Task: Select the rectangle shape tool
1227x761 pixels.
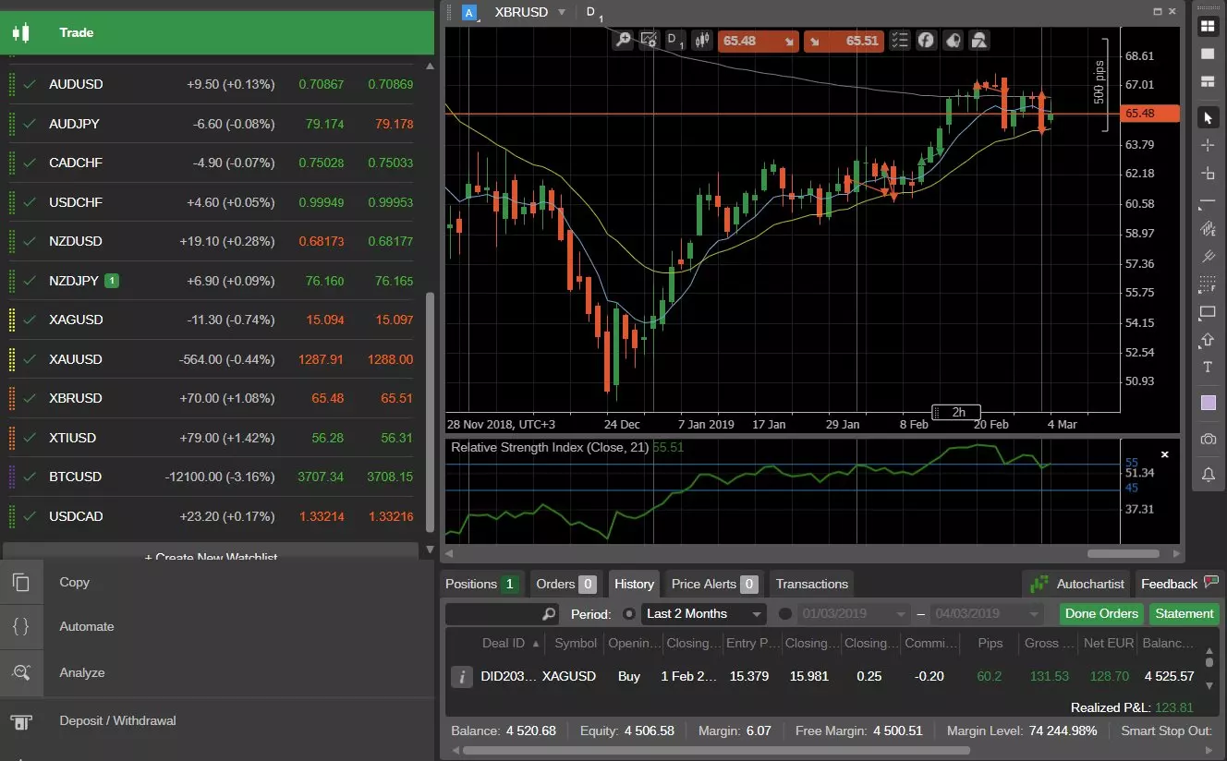Action: pyautogui.click(x=1208, y=312)
